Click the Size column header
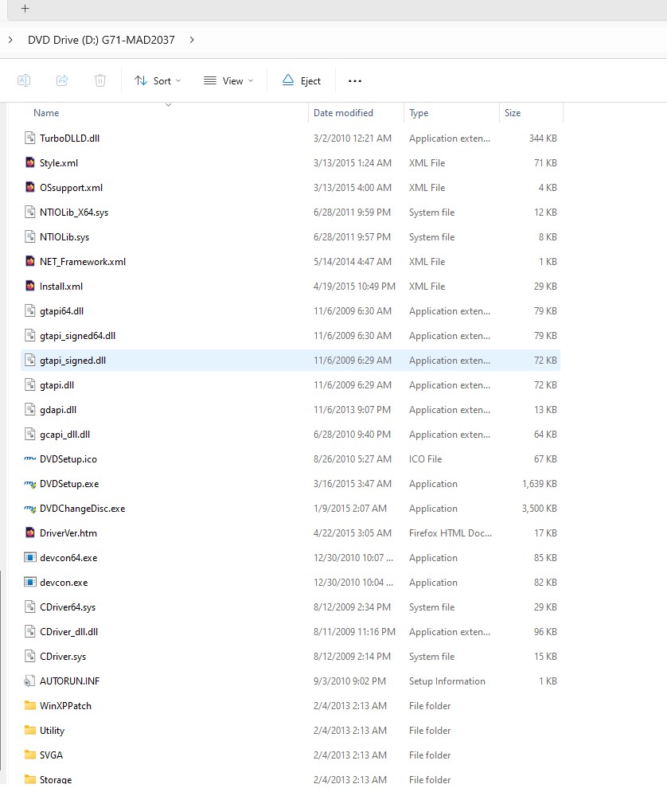This screenshot has height=788, width=667. click(x=513, y=113)
